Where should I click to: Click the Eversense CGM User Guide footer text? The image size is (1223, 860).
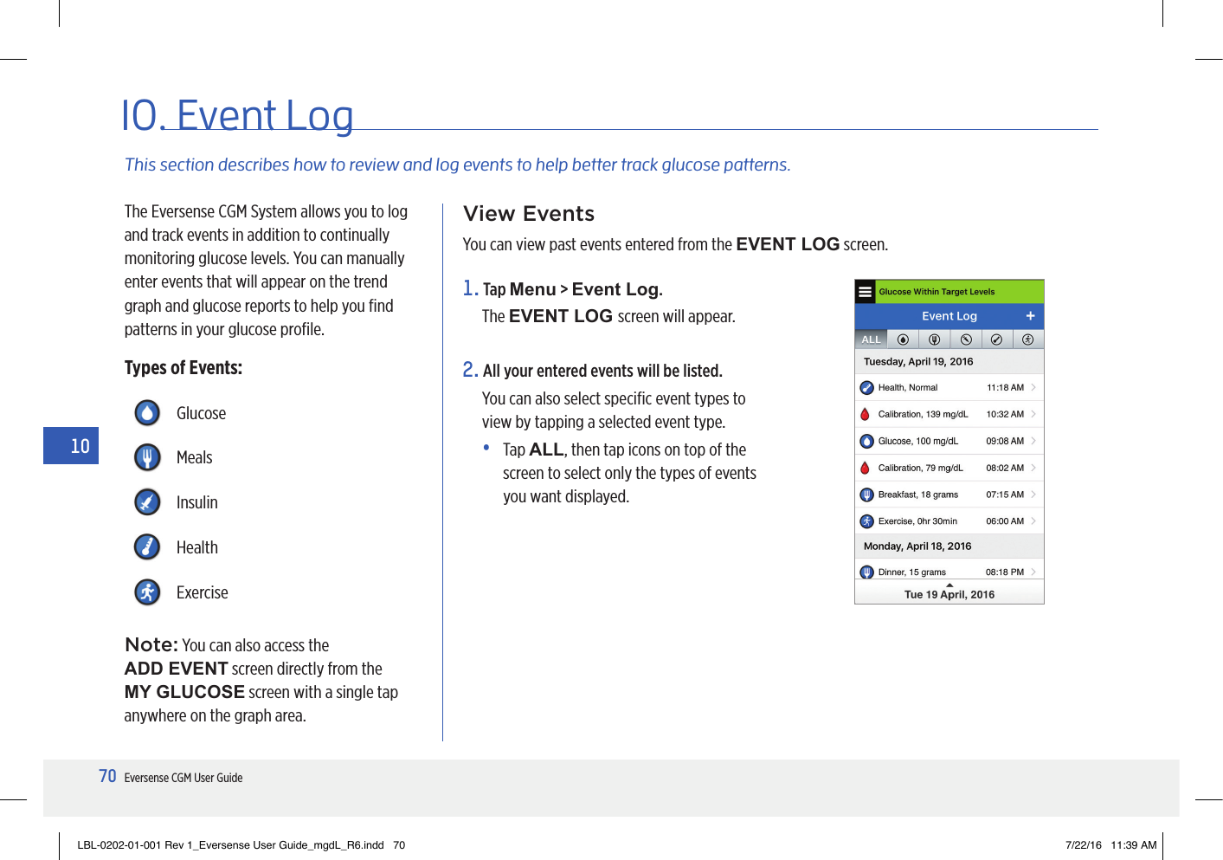pyautogui.click(x=183, y=778)
